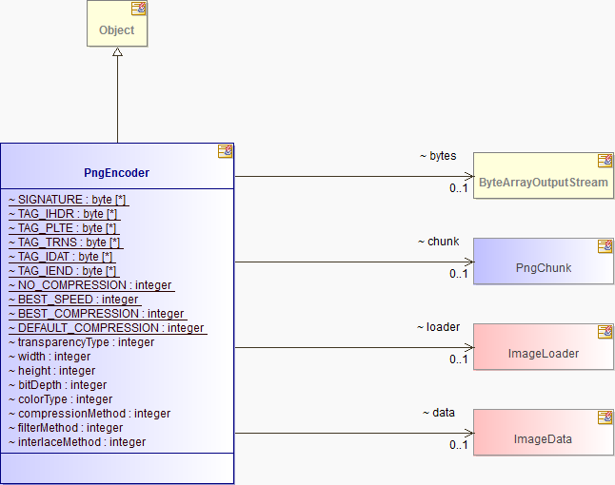The image size is (615, 485).
Task: Select the PngChunk class box
Action: point(544,261)
